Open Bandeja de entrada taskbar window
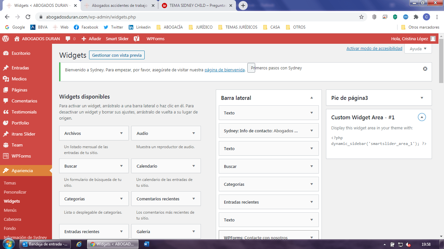Image resolution: width=444 pixels, height=249 pixels. (x=46, y=244)
